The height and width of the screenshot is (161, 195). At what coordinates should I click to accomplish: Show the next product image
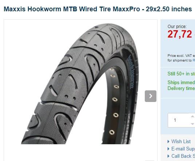click(151, 96)
